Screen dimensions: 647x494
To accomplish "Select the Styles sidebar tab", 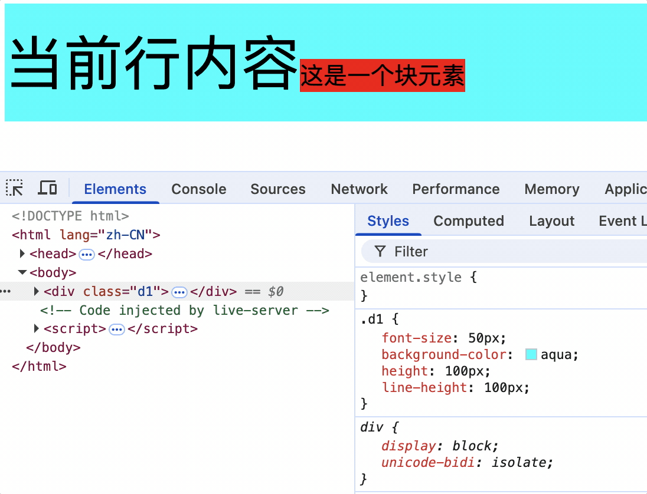I will point(388,221).
